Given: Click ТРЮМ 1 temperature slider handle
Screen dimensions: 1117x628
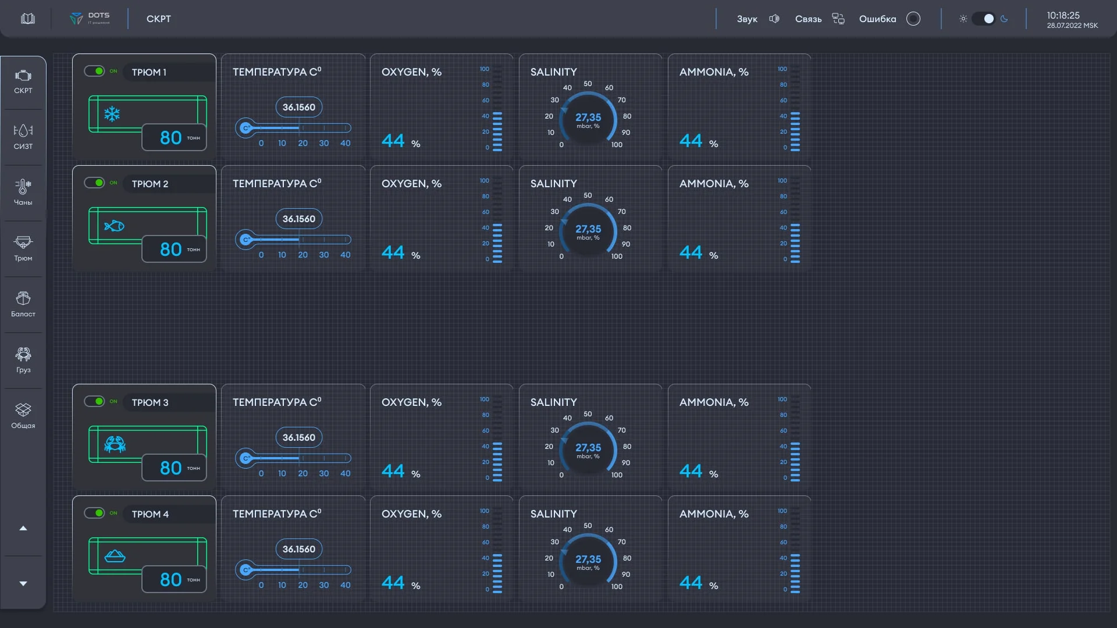Looking at the screenshot, I should [246, 128].
